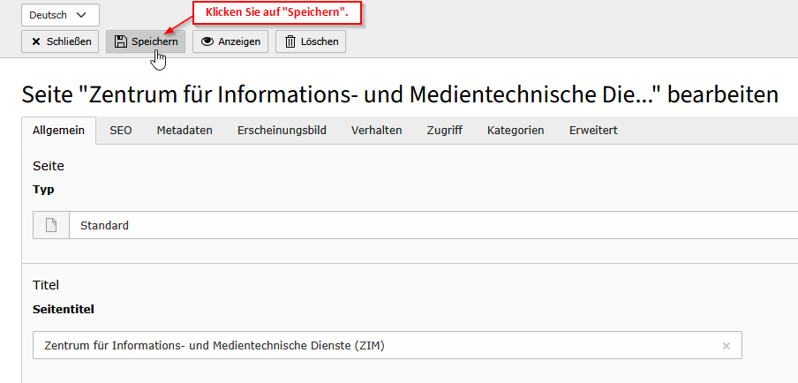Show the Kategorien tab
This screenshot has width=798, height=383.
(x=516, y=131)
